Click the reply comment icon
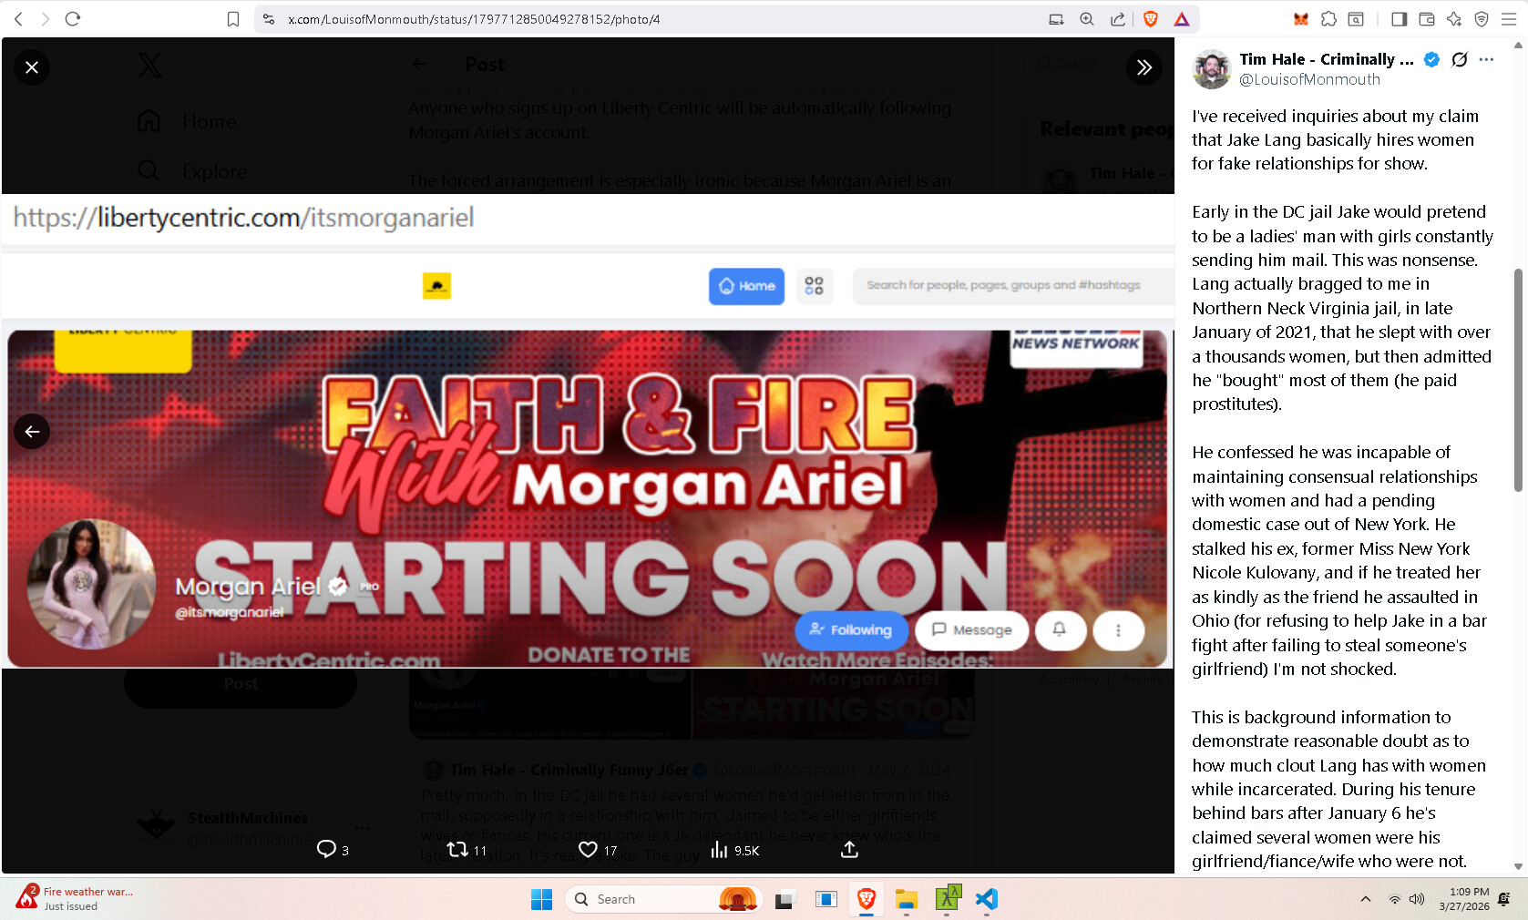1528x920 pixels. point(326,849)
